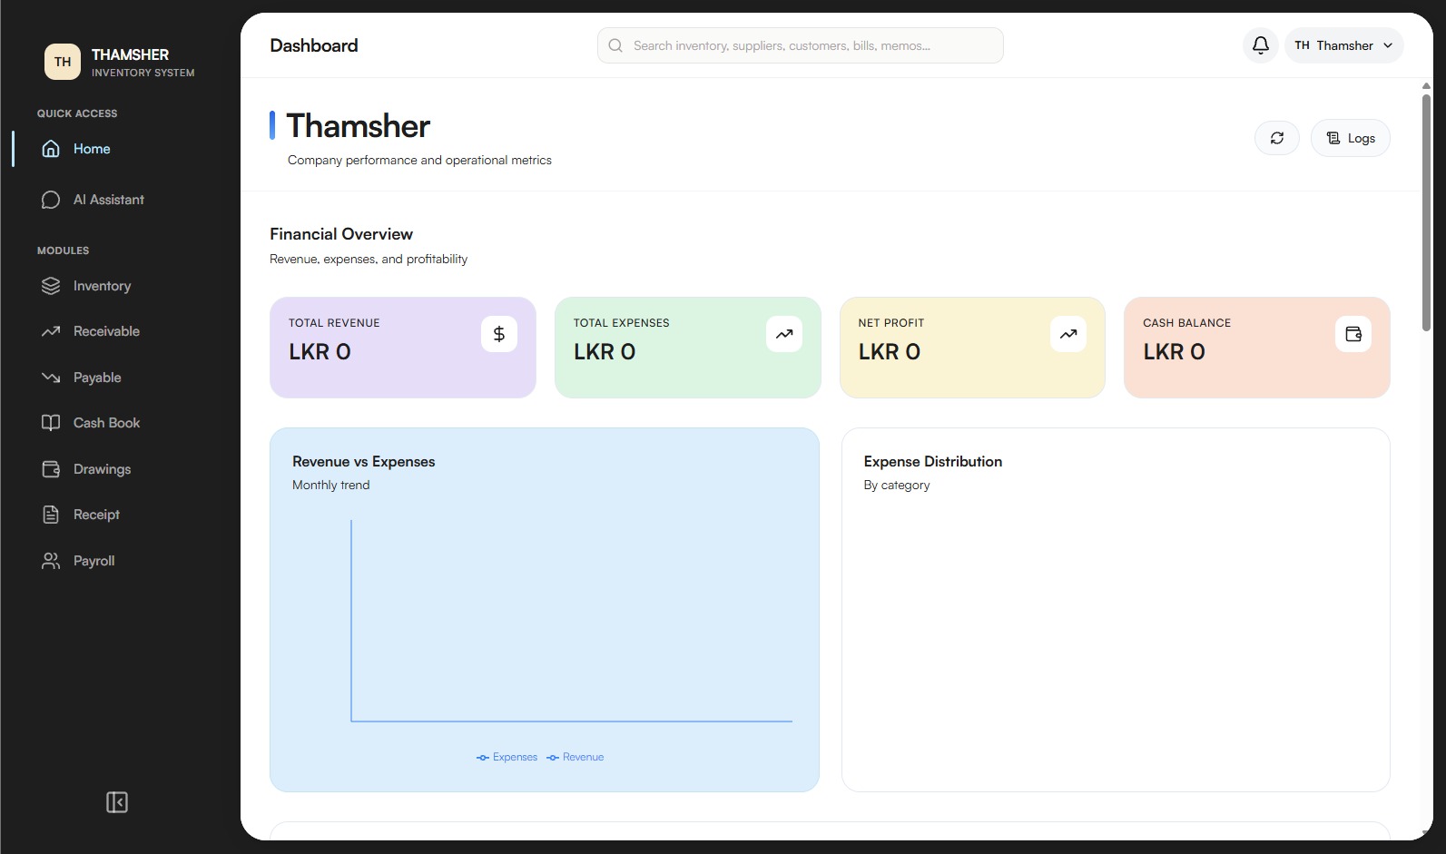Viewport: 1446px width, 854px height.
Task: Toggle the Expenses legend entry in chart
Action: point(507,757)
